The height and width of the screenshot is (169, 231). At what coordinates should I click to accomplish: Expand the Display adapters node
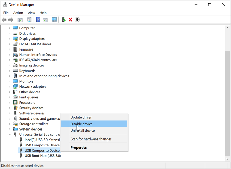tap(9, 39)
